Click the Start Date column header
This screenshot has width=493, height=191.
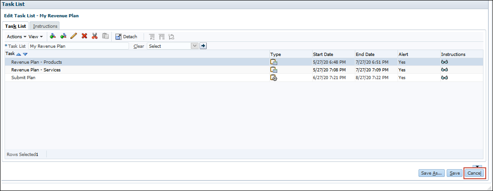(x=333, y=54)
